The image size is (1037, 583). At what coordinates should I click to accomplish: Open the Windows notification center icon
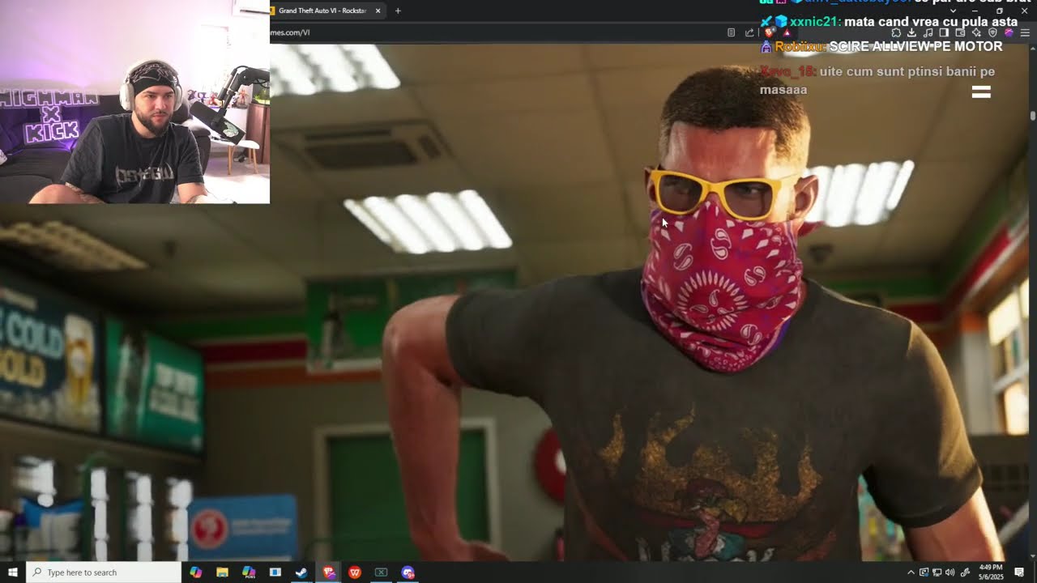[x=1019, y=572]
